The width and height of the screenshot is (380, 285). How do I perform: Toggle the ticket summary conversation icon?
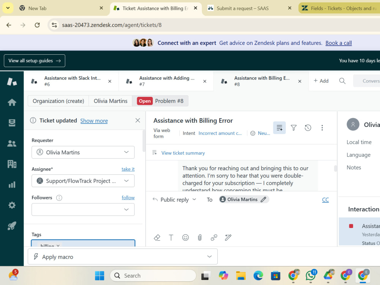(279, 128)
